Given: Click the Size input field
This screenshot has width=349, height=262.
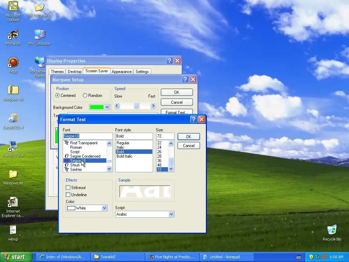Looking at the screenshot, I should pyautogui.click(x=165, y=136).
